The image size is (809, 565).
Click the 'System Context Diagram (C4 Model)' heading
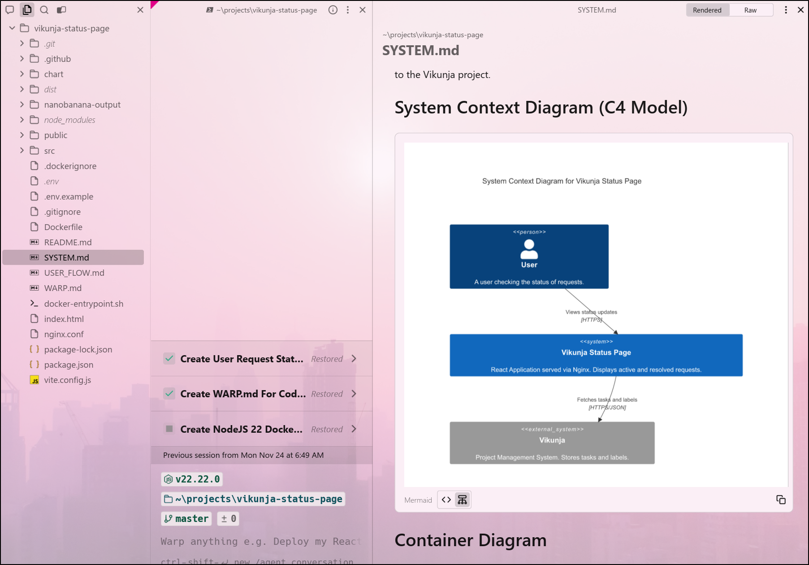pos(541,108)
